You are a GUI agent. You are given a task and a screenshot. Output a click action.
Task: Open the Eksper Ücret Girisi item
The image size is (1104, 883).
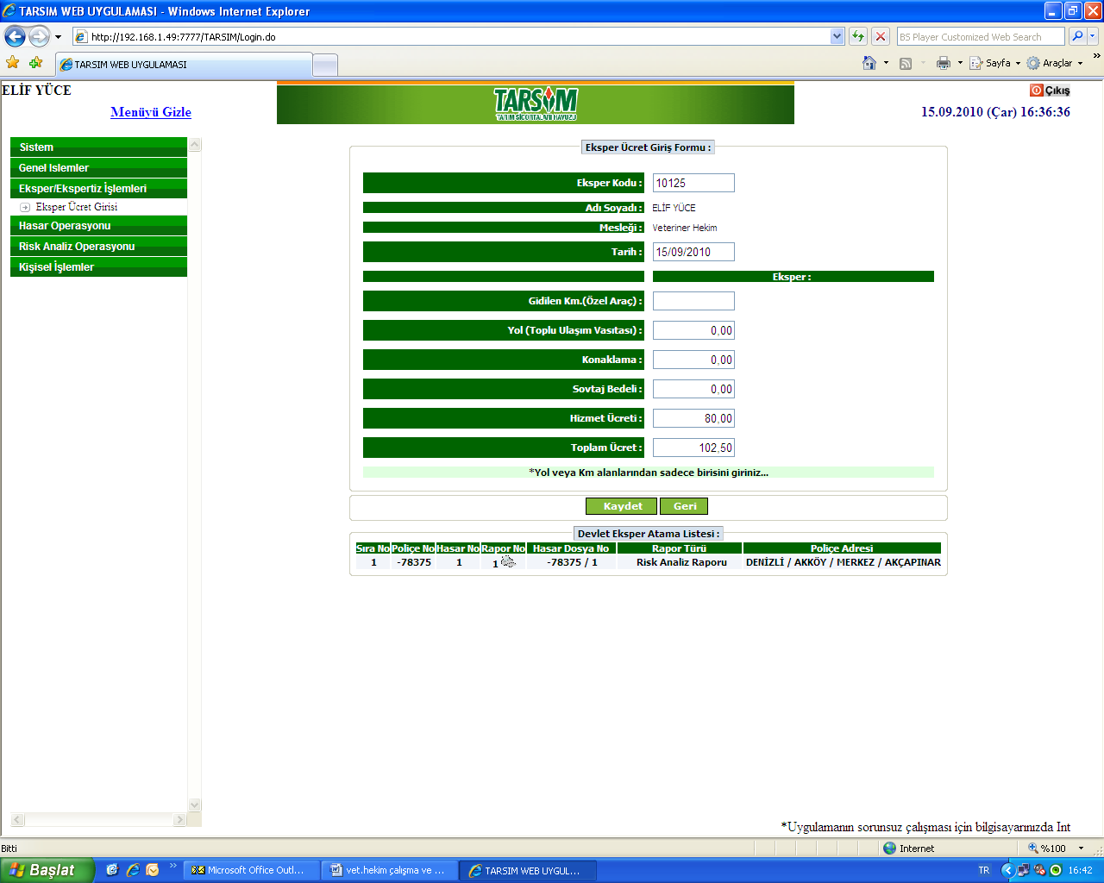[x=76, y=207]
